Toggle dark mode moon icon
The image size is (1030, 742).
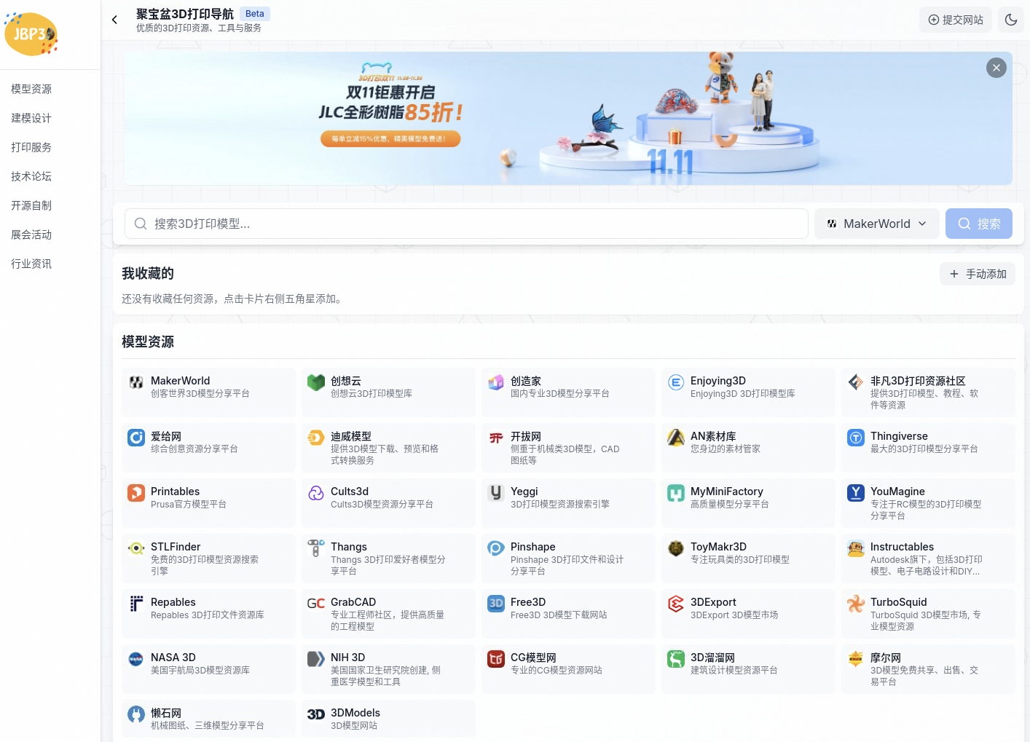(x=1011, y=20)
